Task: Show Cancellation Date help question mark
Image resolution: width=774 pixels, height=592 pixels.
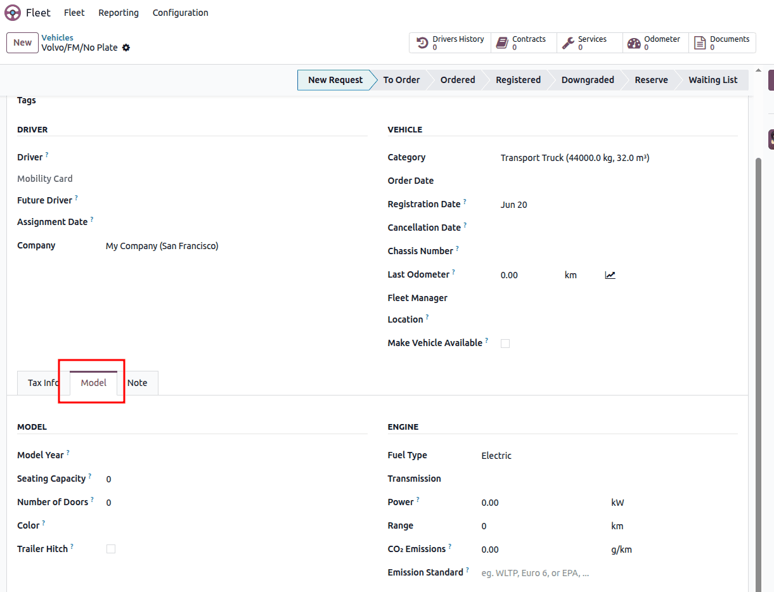Action: (465, 225)
